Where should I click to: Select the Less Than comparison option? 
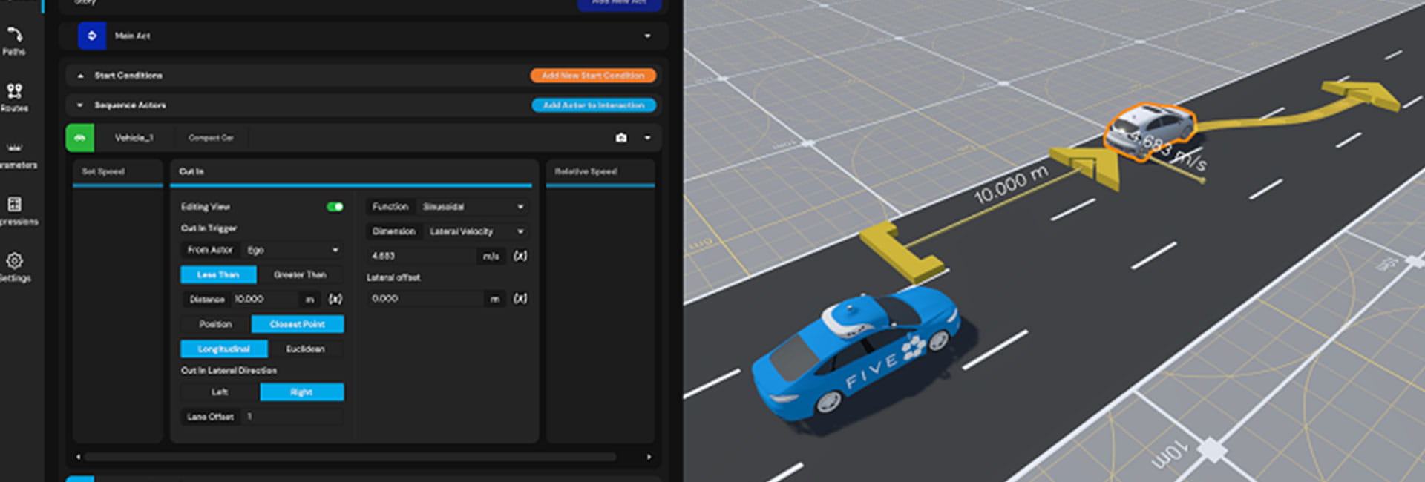click(x=218, y=274)
